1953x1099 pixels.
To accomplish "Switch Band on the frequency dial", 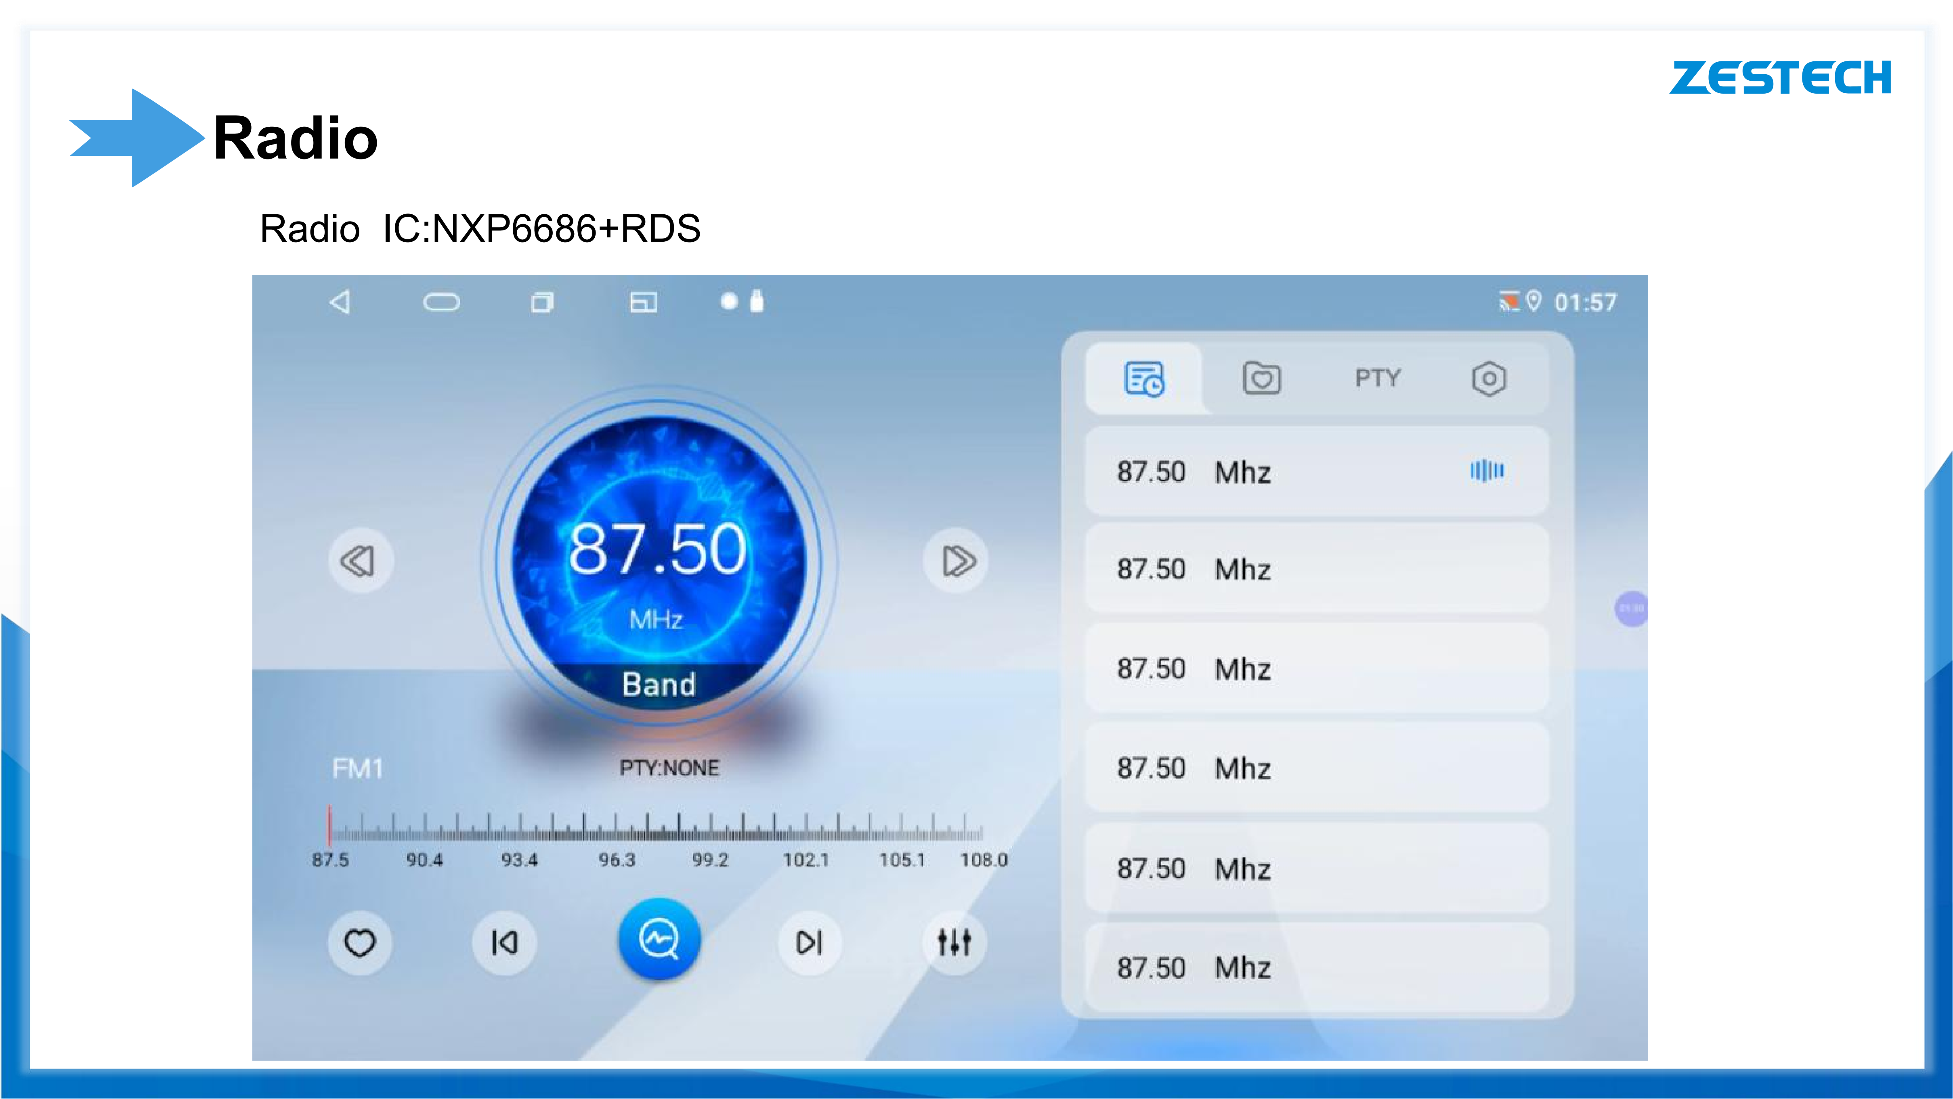I will click(659, 685).
